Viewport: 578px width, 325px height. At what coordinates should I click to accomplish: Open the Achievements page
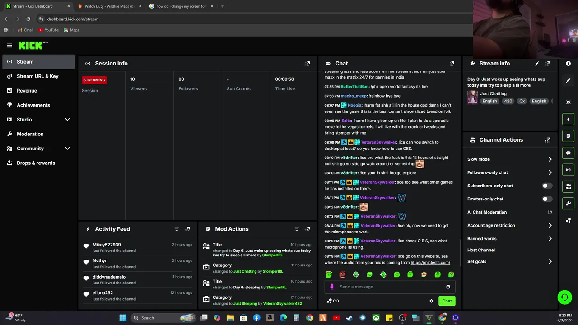pyautogui.click(x=38, y=105)
